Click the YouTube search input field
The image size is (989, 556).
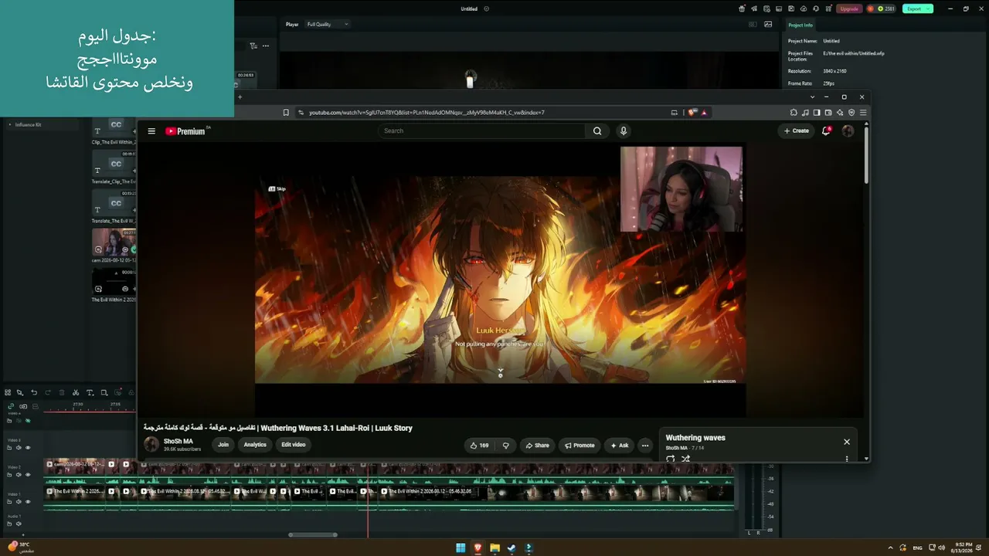pos(481,131)
